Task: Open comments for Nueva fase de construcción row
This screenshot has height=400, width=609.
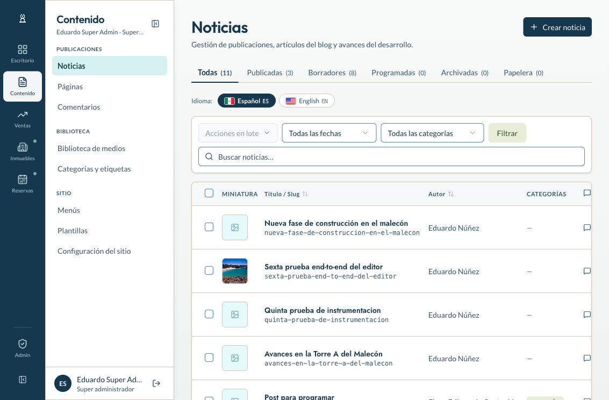Action: (x=587, y=227)
